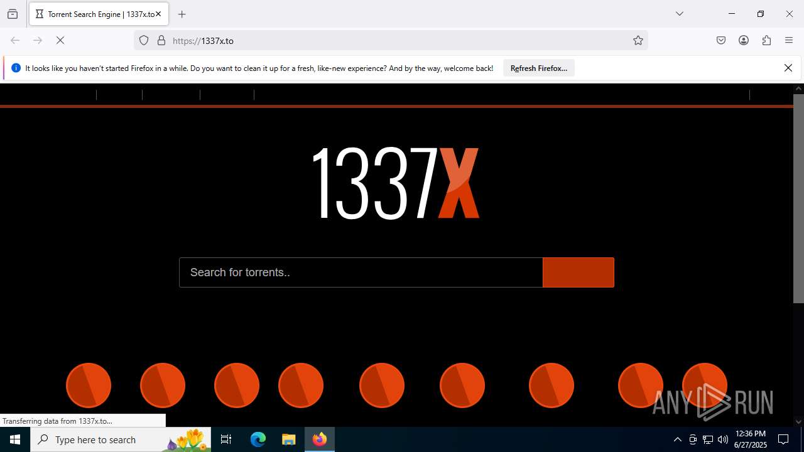The height and width of the screenshot is (452, 804).
Task: Show site security lock information
Action: (161, 40)
